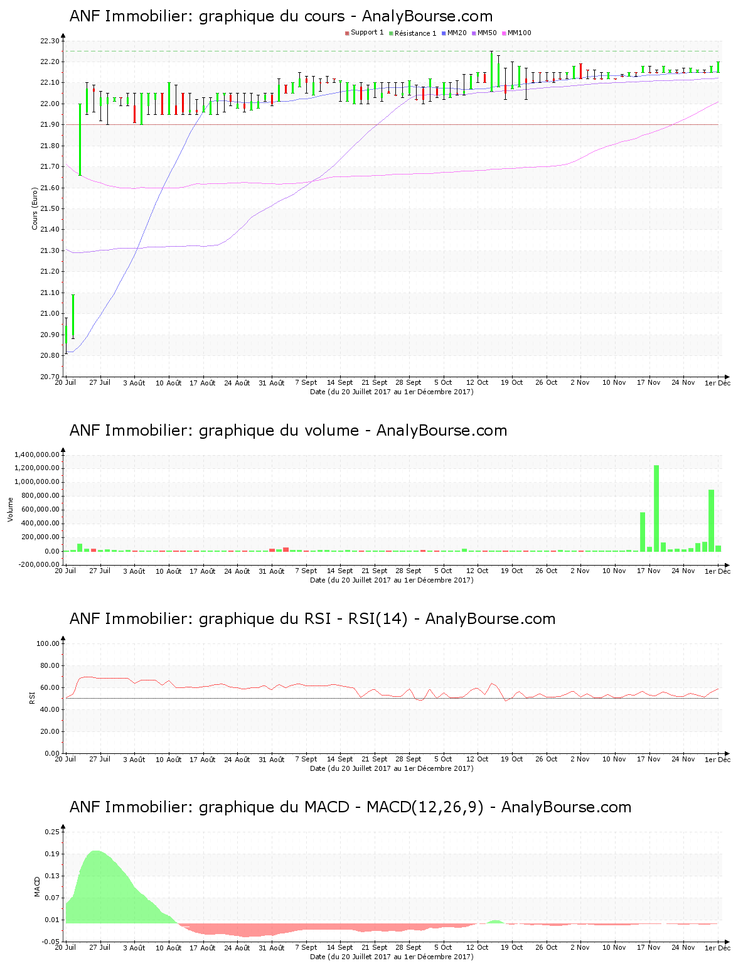Image resolution: width=753 pixels, height=973 pixels.
Task: Click the 800,000.00 volume axis label
Action: coord(40,496)
